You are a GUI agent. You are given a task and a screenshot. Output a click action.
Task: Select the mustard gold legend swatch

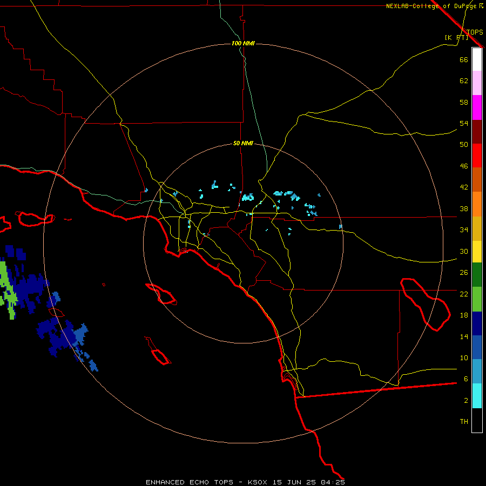(477, 228)
